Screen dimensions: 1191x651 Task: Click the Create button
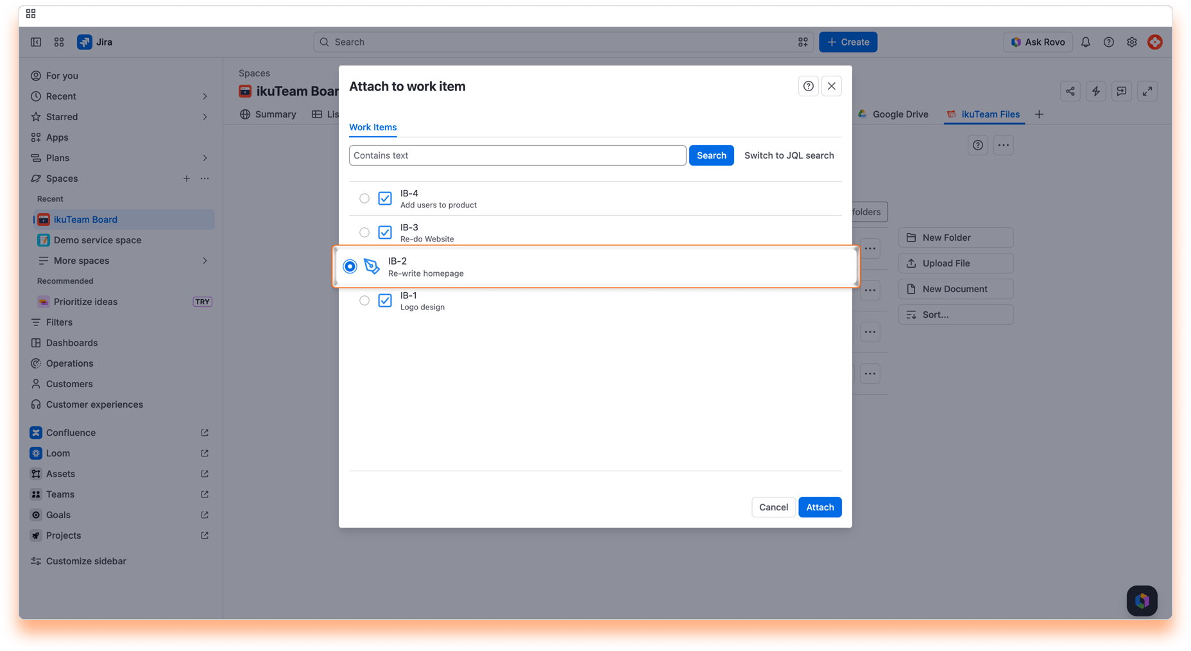pos(848,42)
